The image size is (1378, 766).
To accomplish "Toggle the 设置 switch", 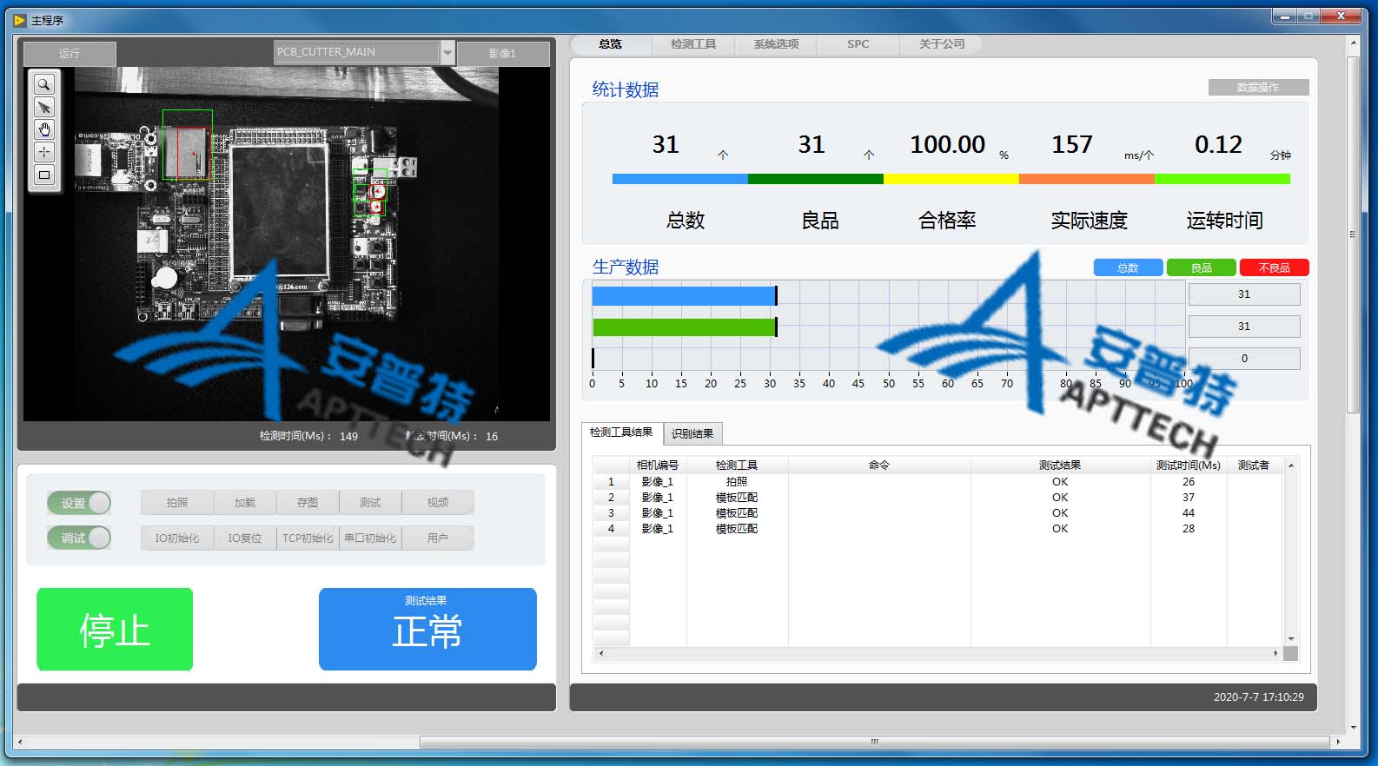I will (x=79, y=503).
